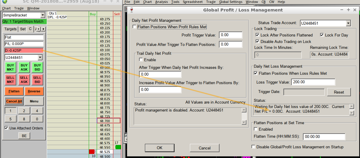
Task: Uncheck Flatten Positions When Loss Rules Met
Action: [x=256, y=73]
